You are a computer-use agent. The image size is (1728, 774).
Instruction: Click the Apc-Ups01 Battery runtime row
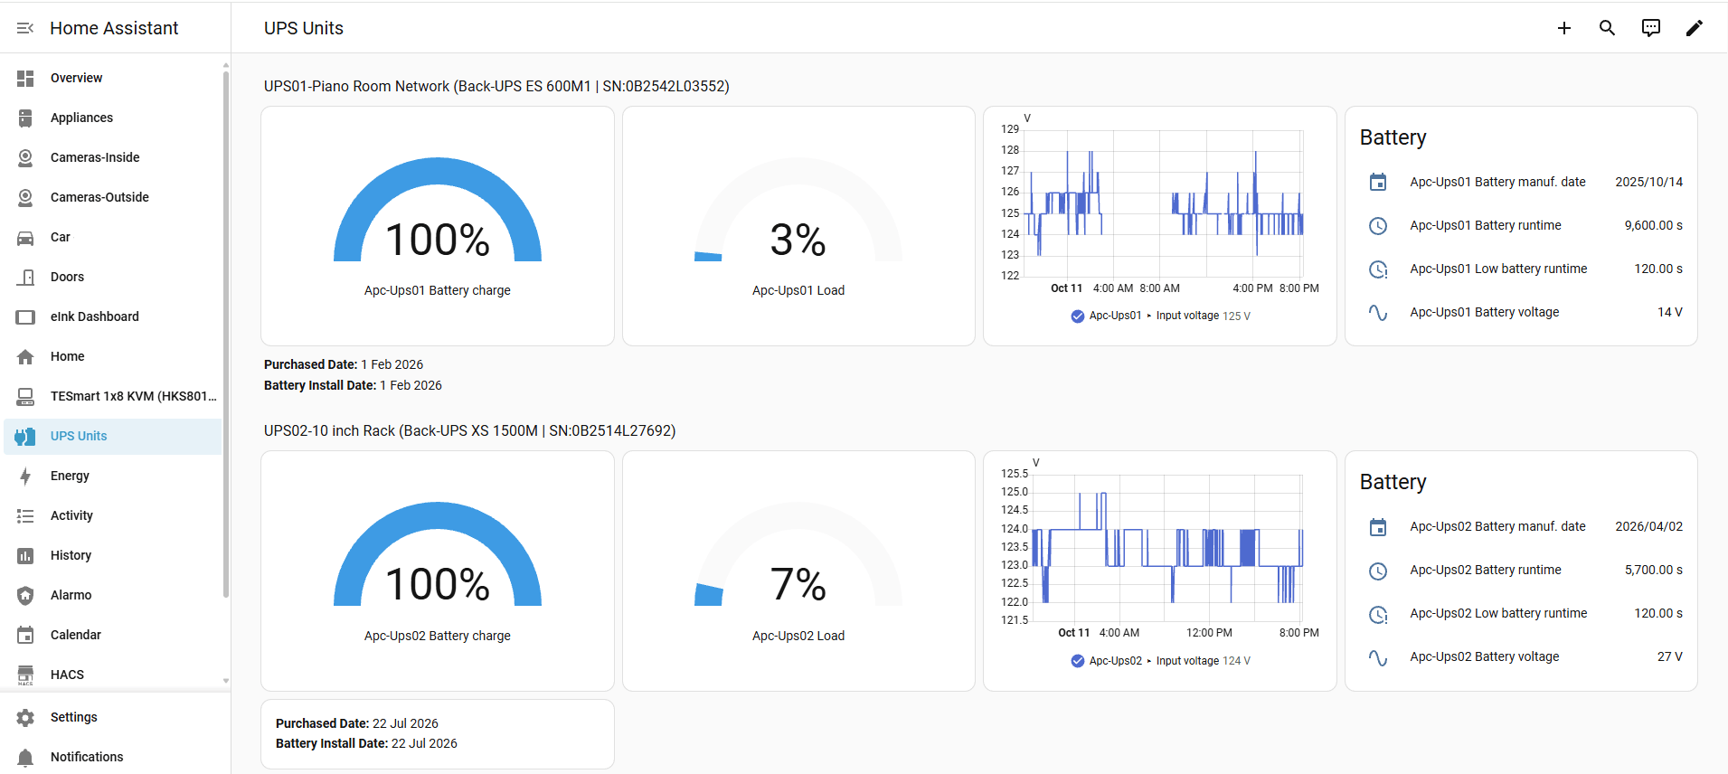point(1521,226)
